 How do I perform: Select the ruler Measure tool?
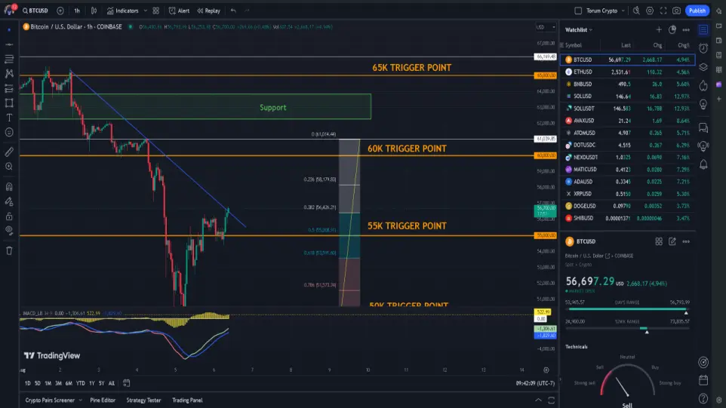tap(9, 152)
